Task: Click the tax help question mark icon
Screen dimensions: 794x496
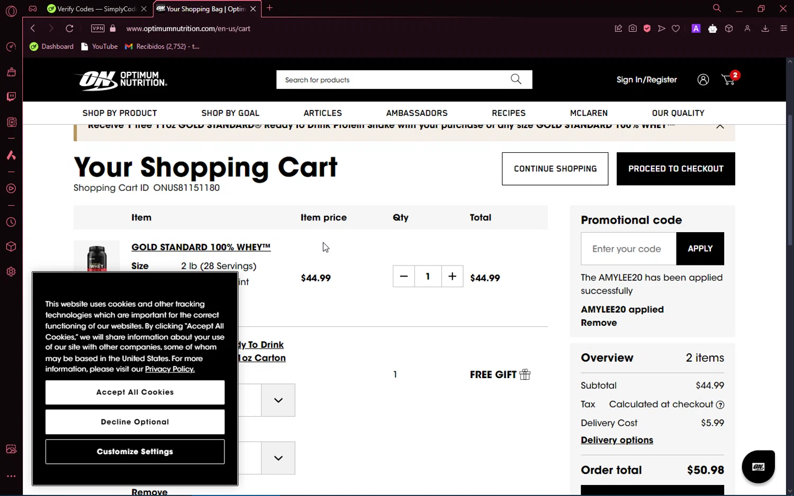Action: click(720, 405)
